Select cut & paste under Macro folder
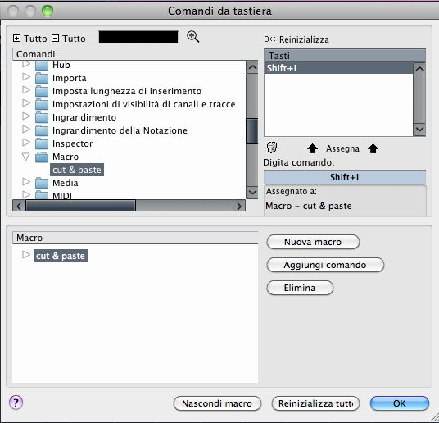 point(77,170)
